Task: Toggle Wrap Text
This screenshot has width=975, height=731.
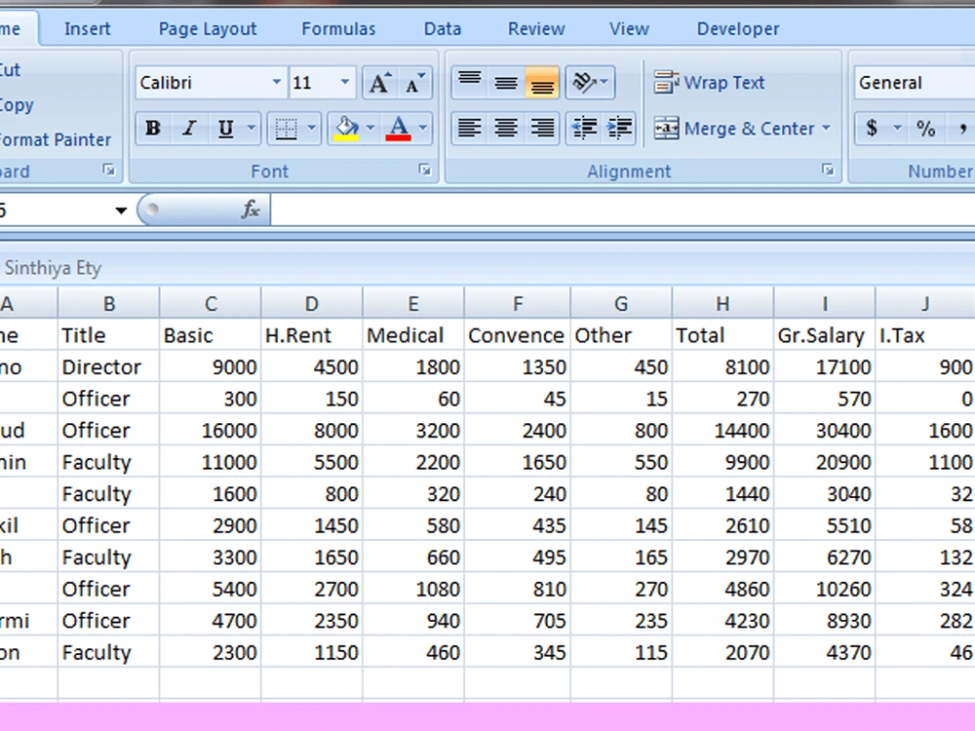Action: click(x=709, y=82)
